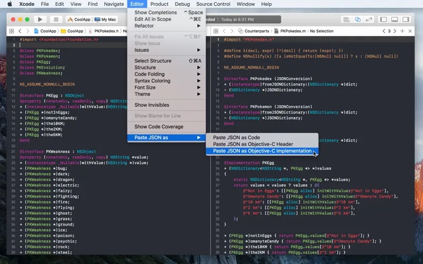Screen dimensions: 423x264
Task: Go back in left editor history
Action: click(x=20, y=31)
